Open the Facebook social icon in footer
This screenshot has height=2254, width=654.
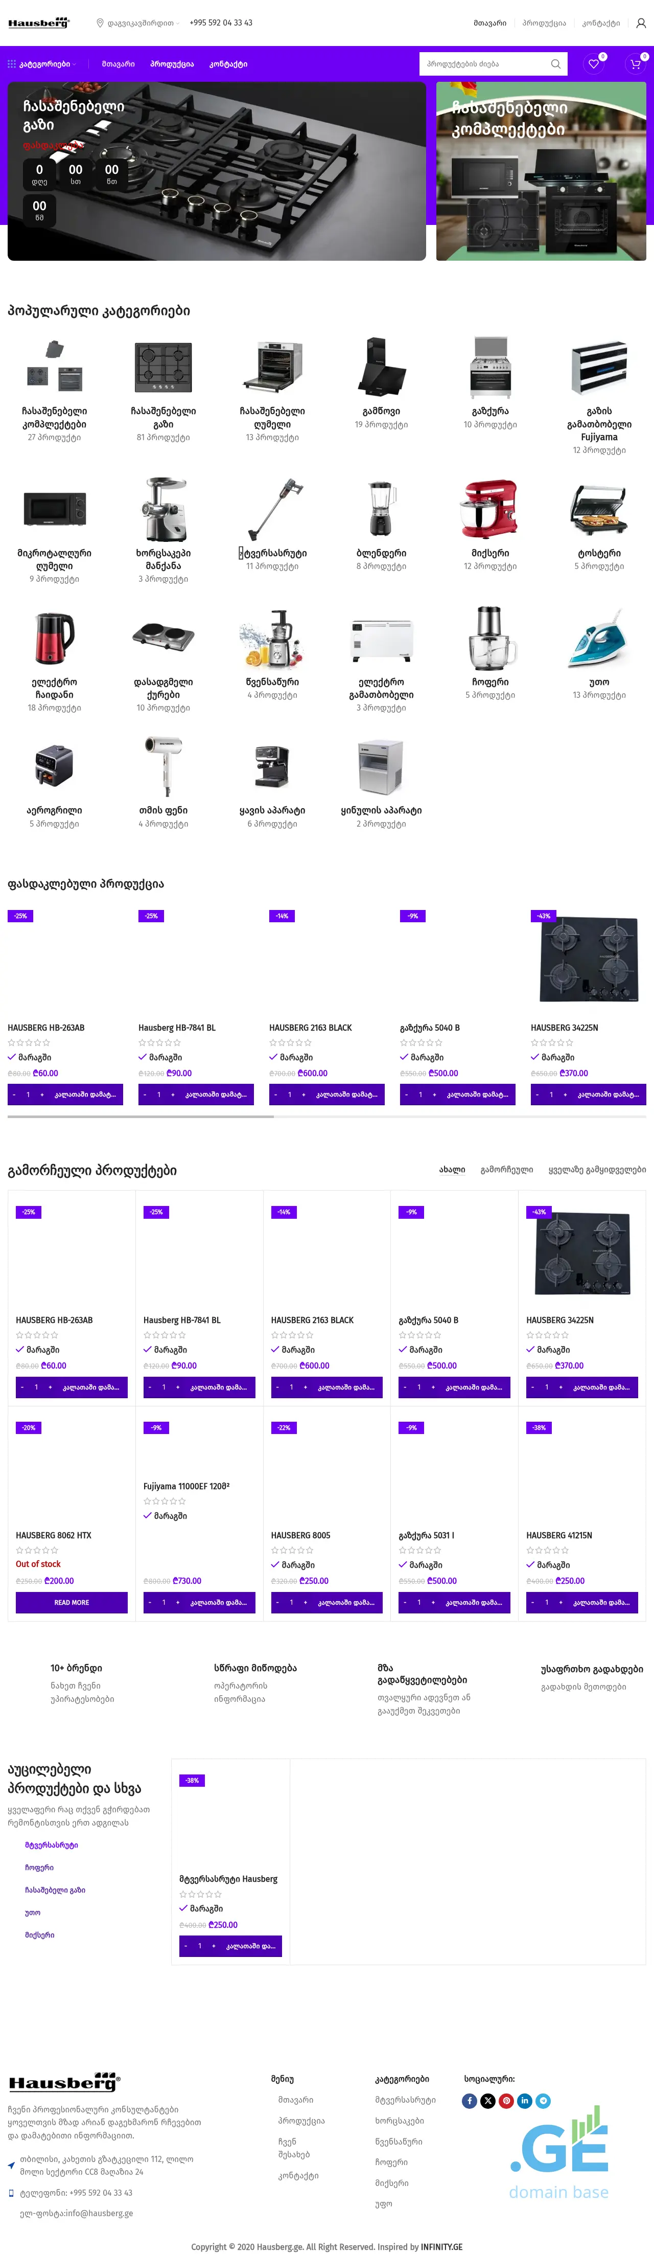(470, 2100)
